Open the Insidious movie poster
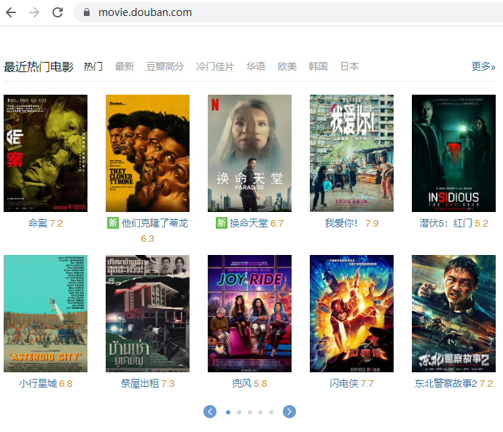The image size is (503, 432). [x=453, y=153]
